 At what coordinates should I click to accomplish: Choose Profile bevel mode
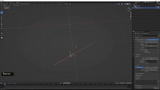155,67
